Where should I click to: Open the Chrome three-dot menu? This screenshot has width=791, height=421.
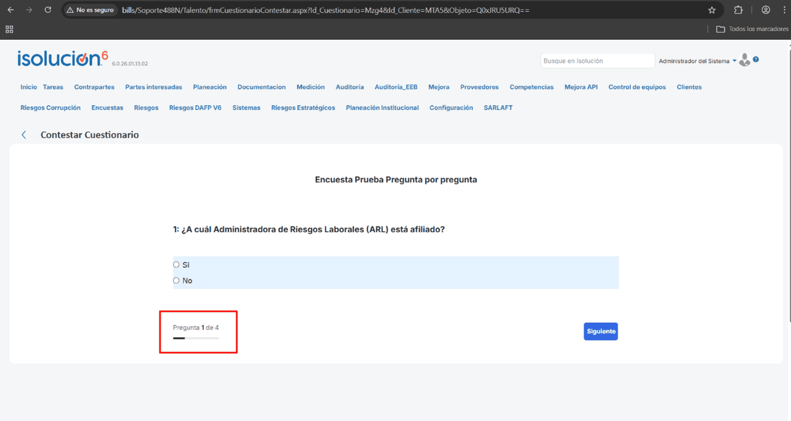[x=784, y=10]
